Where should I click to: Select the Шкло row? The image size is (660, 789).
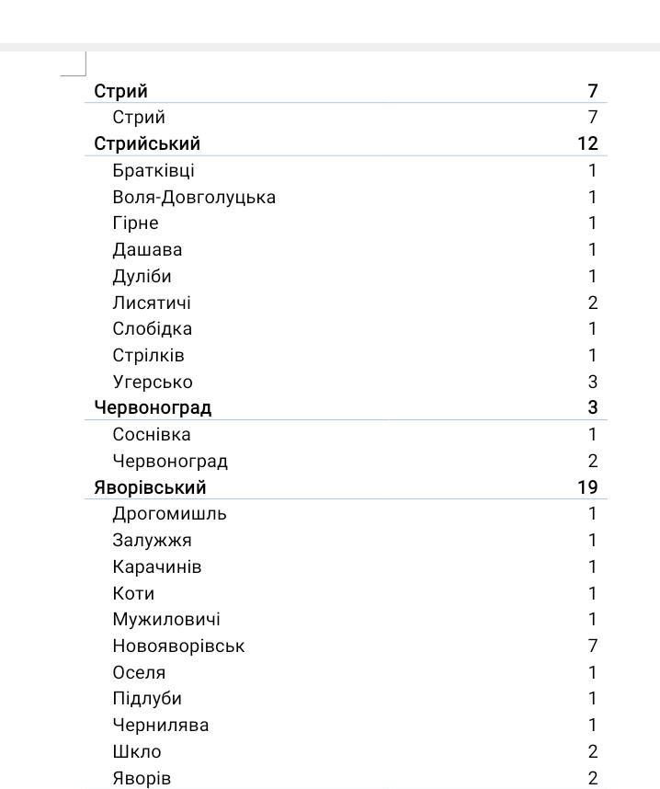pyautogui.click(x=347, y=752)
